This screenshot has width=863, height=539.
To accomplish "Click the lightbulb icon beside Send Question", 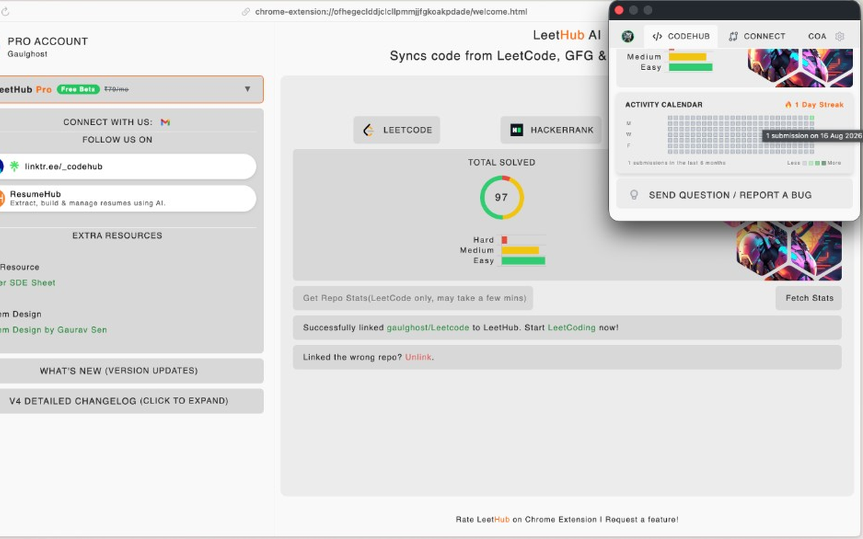I will click(634, 195).
